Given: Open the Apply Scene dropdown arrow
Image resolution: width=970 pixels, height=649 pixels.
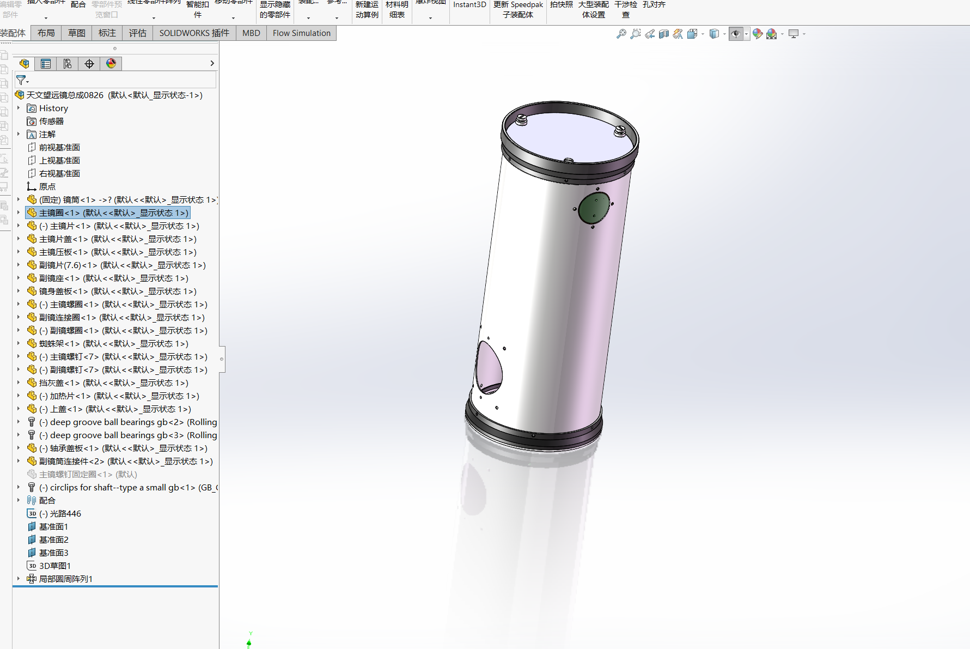Looking at the screenshot, I should click(x=782, y=34).
